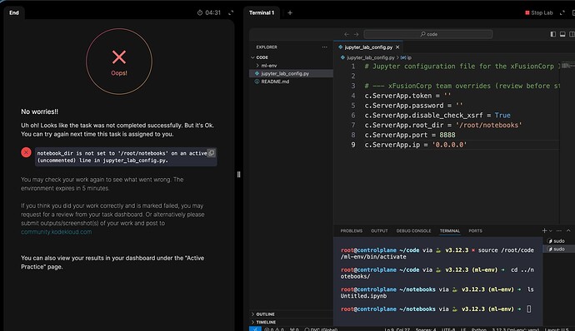The width and height of the screenshot is (575, 331).
Task: Click the 8888 port value on line 8
Action: (x=447, y=135)
